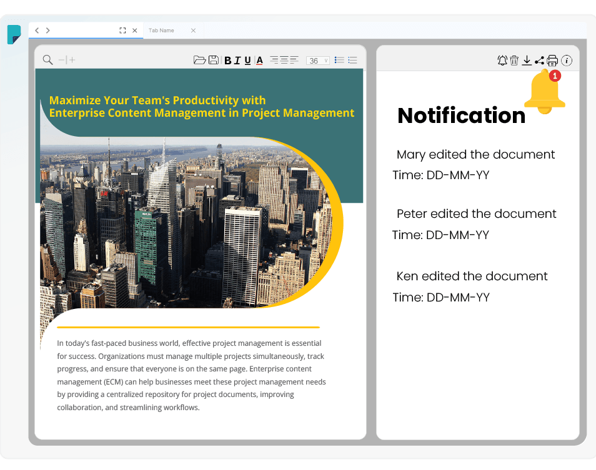Click the time under Mary's notification

point(441,175)
